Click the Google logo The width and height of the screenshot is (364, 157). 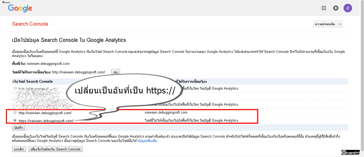(20, 9)
